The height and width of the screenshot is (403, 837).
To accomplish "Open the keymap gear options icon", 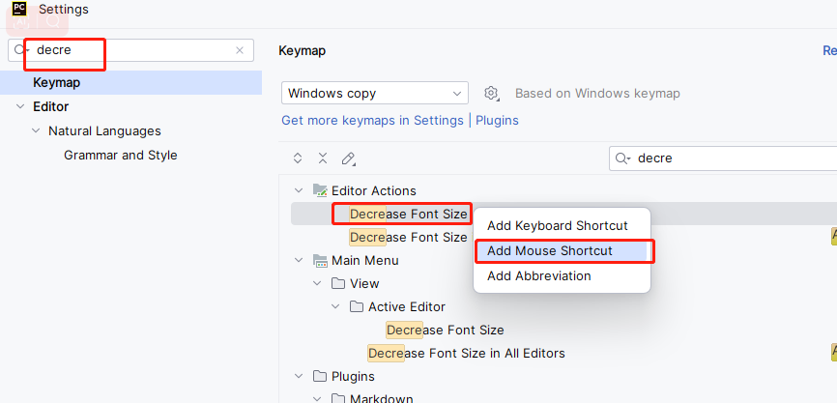I will [x=491, y=94].
